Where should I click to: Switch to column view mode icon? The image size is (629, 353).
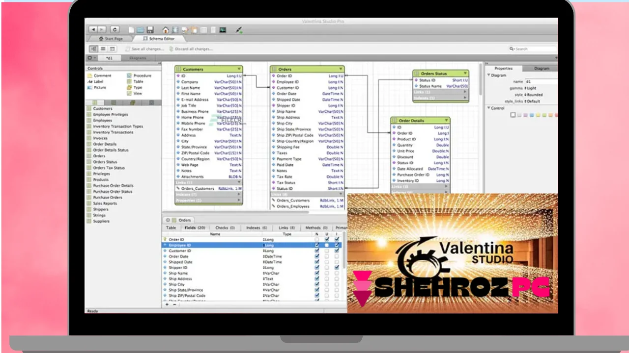(112, 49)
